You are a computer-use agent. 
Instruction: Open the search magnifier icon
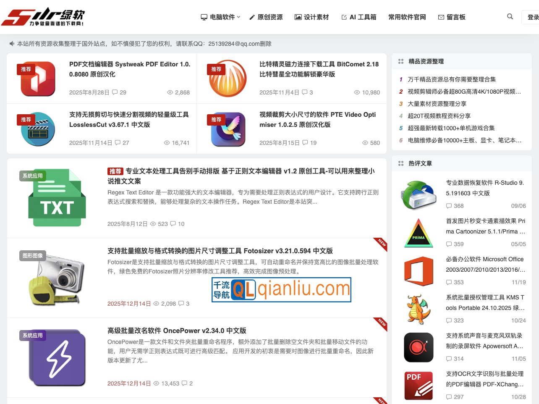[x=509, y=16]
